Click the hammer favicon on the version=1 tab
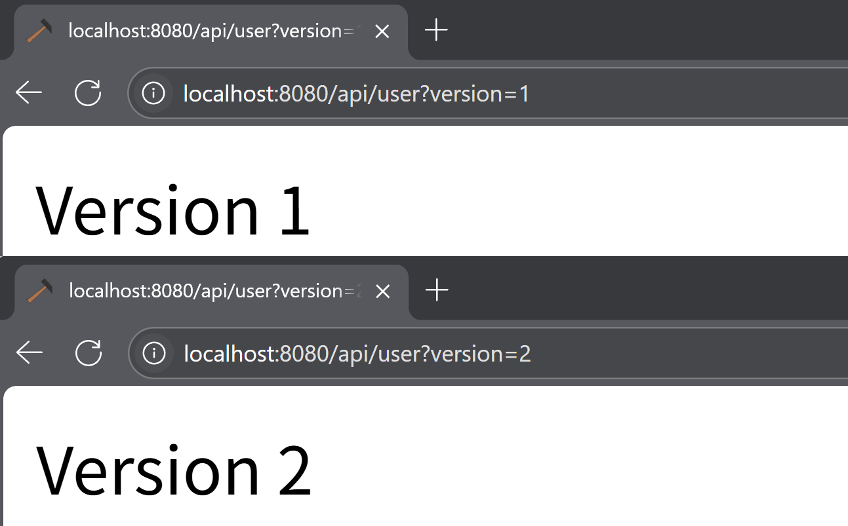The height and width of the screenshot is (526, 848). 37,31
